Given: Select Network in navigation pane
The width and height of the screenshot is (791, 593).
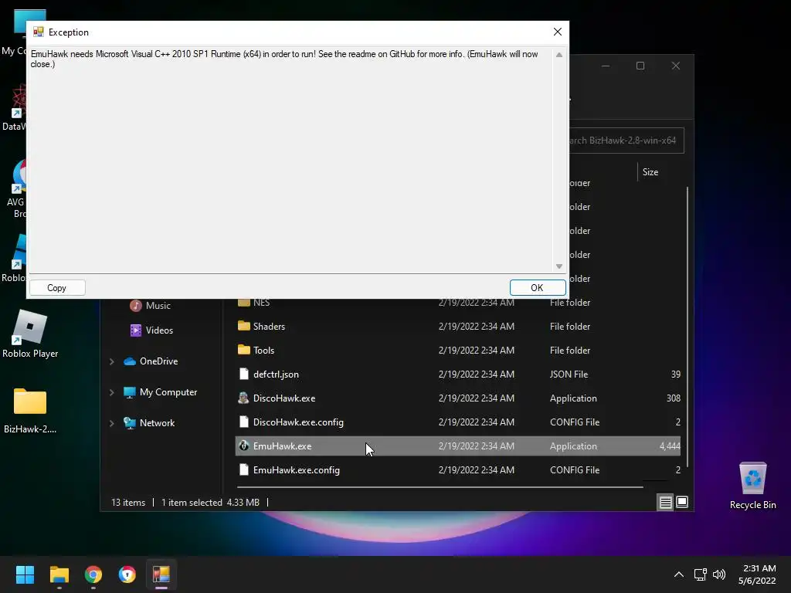Looking at the screenshot, I should 149,423.
